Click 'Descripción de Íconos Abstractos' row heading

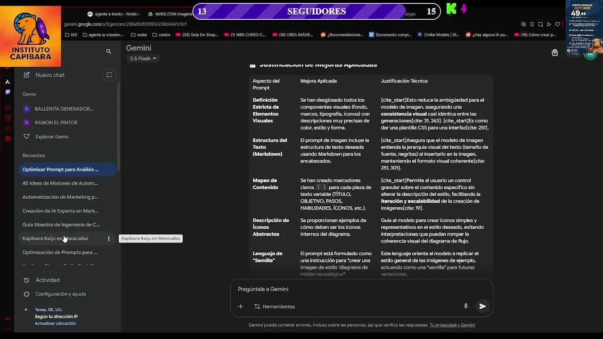click(271, 227)
